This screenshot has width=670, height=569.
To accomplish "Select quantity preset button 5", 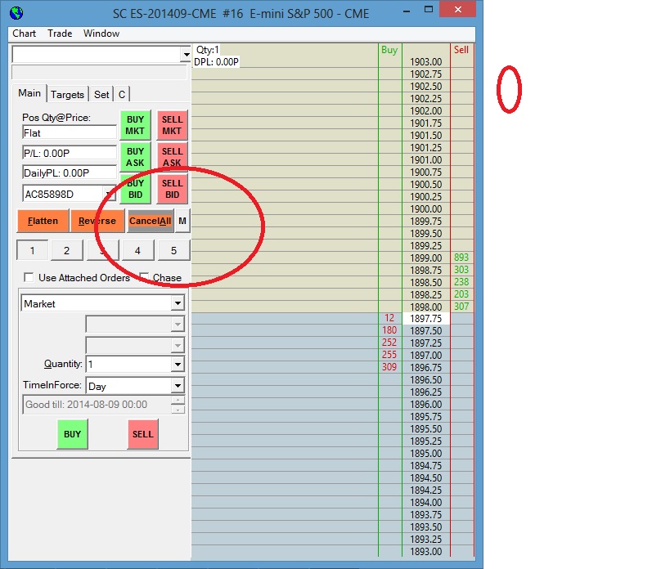I will pyautogui.click(x=173, y=250).
